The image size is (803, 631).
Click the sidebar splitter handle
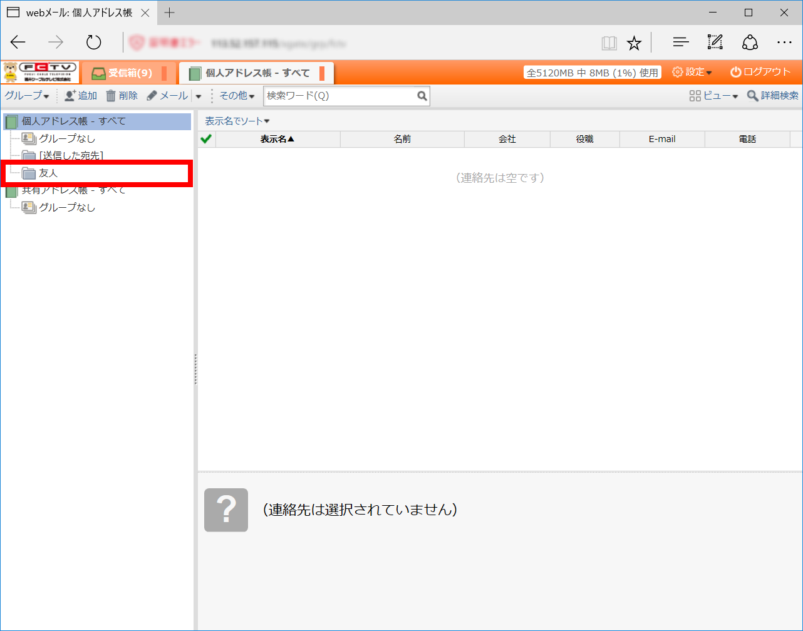(x=195, y=369)
